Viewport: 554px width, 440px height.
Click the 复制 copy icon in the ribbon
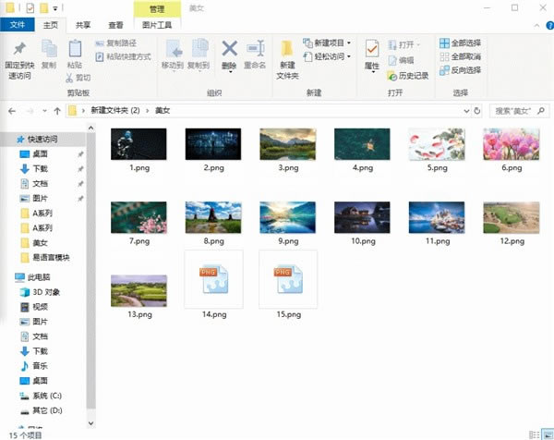49,48
